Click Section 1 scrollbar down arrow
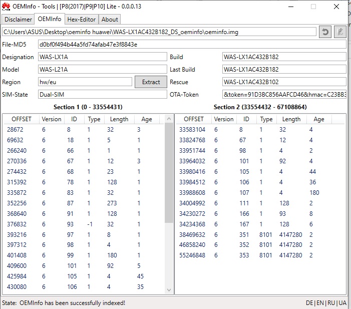The width and height of the screenshot is (351, 309). tap(169, 290)
